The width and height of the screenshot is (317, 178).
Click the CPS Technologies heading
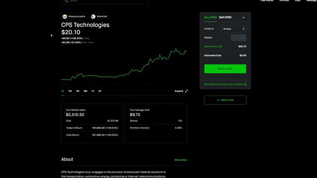[85, 25]
